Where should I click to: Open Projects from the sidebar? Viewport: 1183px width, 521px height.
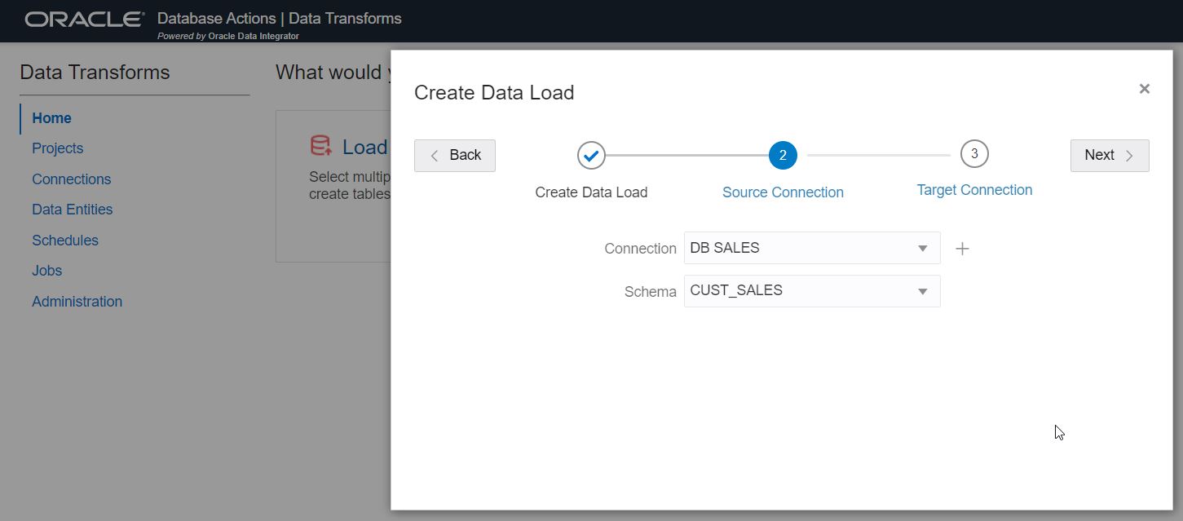(x=57, y=148)
